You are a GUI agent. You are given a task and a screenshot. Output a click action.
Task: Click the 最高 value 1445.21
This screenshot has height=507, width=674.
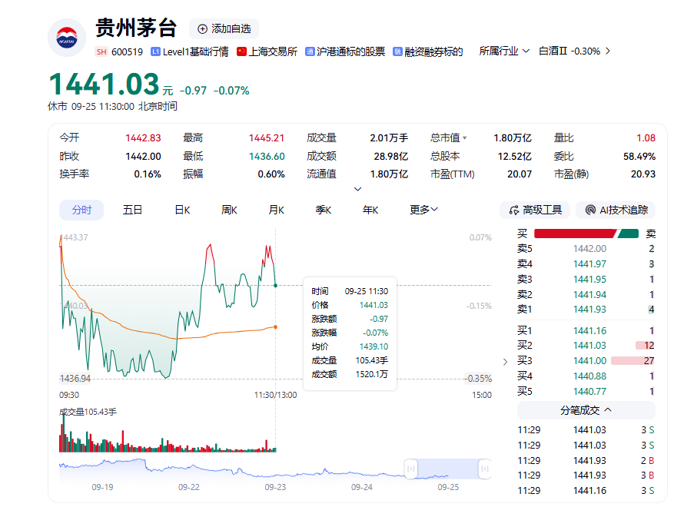pyautogui.click(x=267, y=138)
